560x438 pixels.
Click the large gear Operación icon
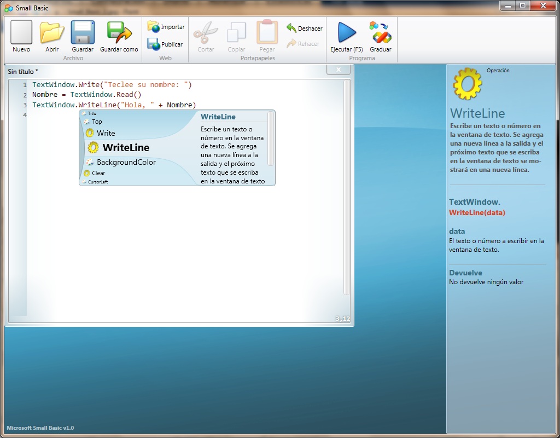(467, 84)
